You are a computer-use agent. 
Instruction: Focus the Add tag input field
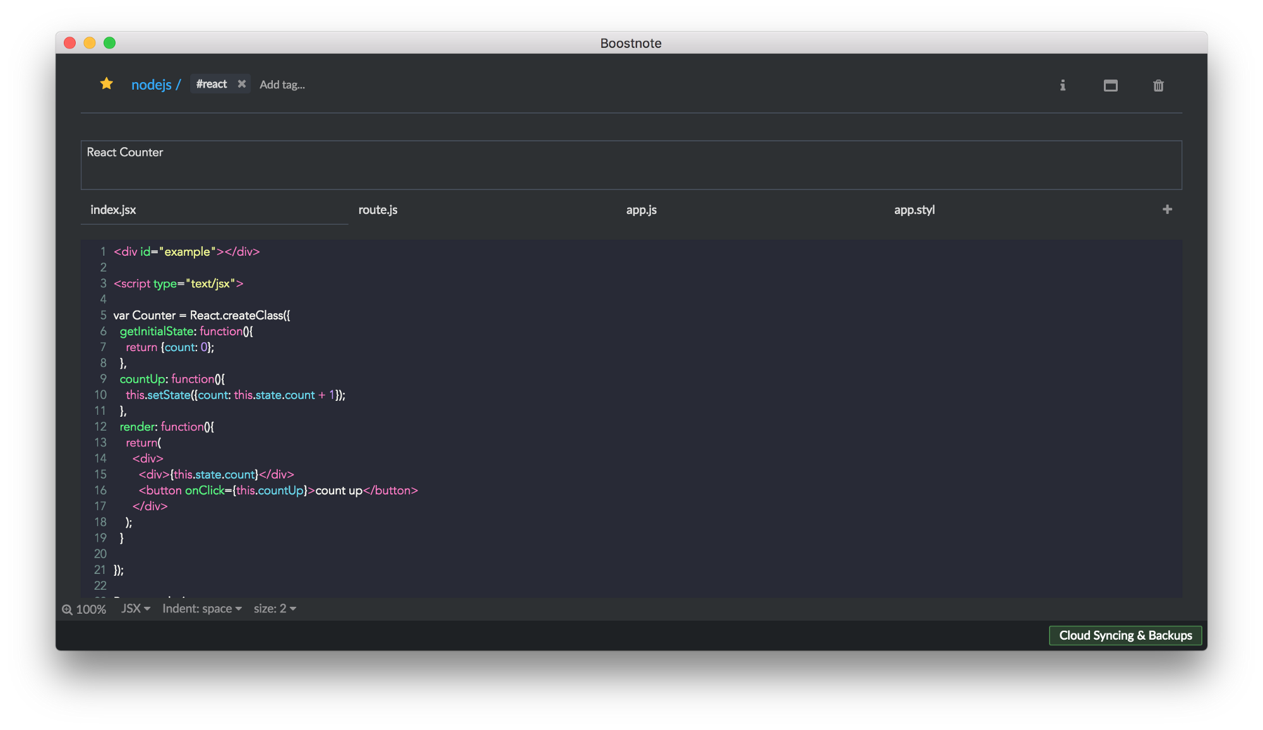click(x=282, y=85)
